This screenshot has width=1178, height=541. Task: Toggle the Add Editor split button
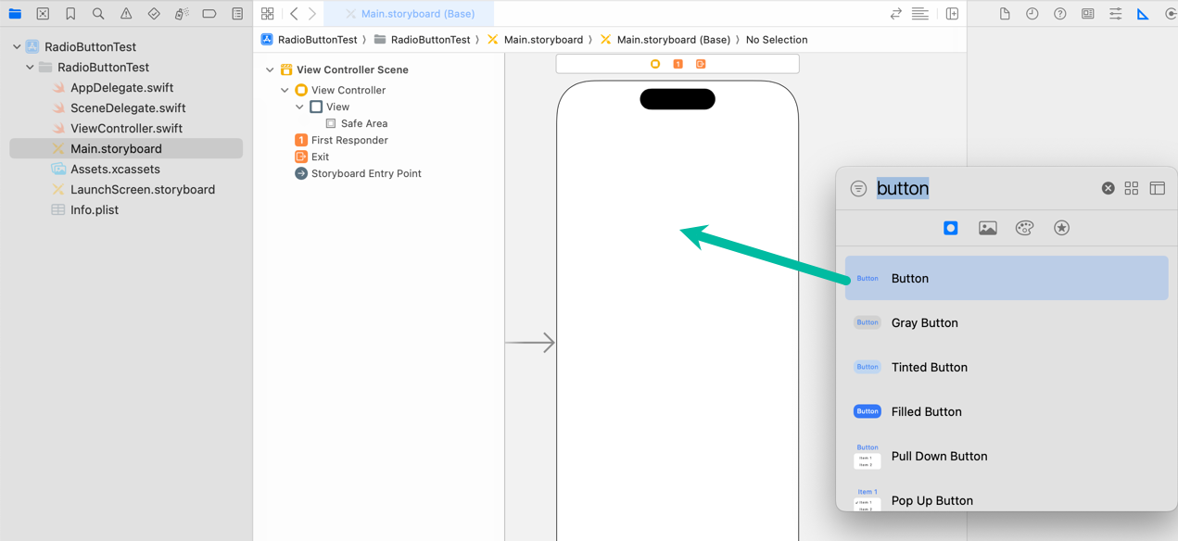(x=952, y=14)
